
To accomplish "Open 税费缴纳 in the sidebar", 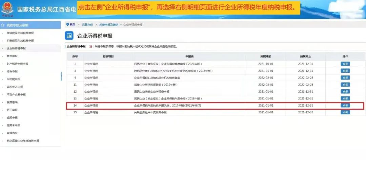I will click(x=12, y=102).
